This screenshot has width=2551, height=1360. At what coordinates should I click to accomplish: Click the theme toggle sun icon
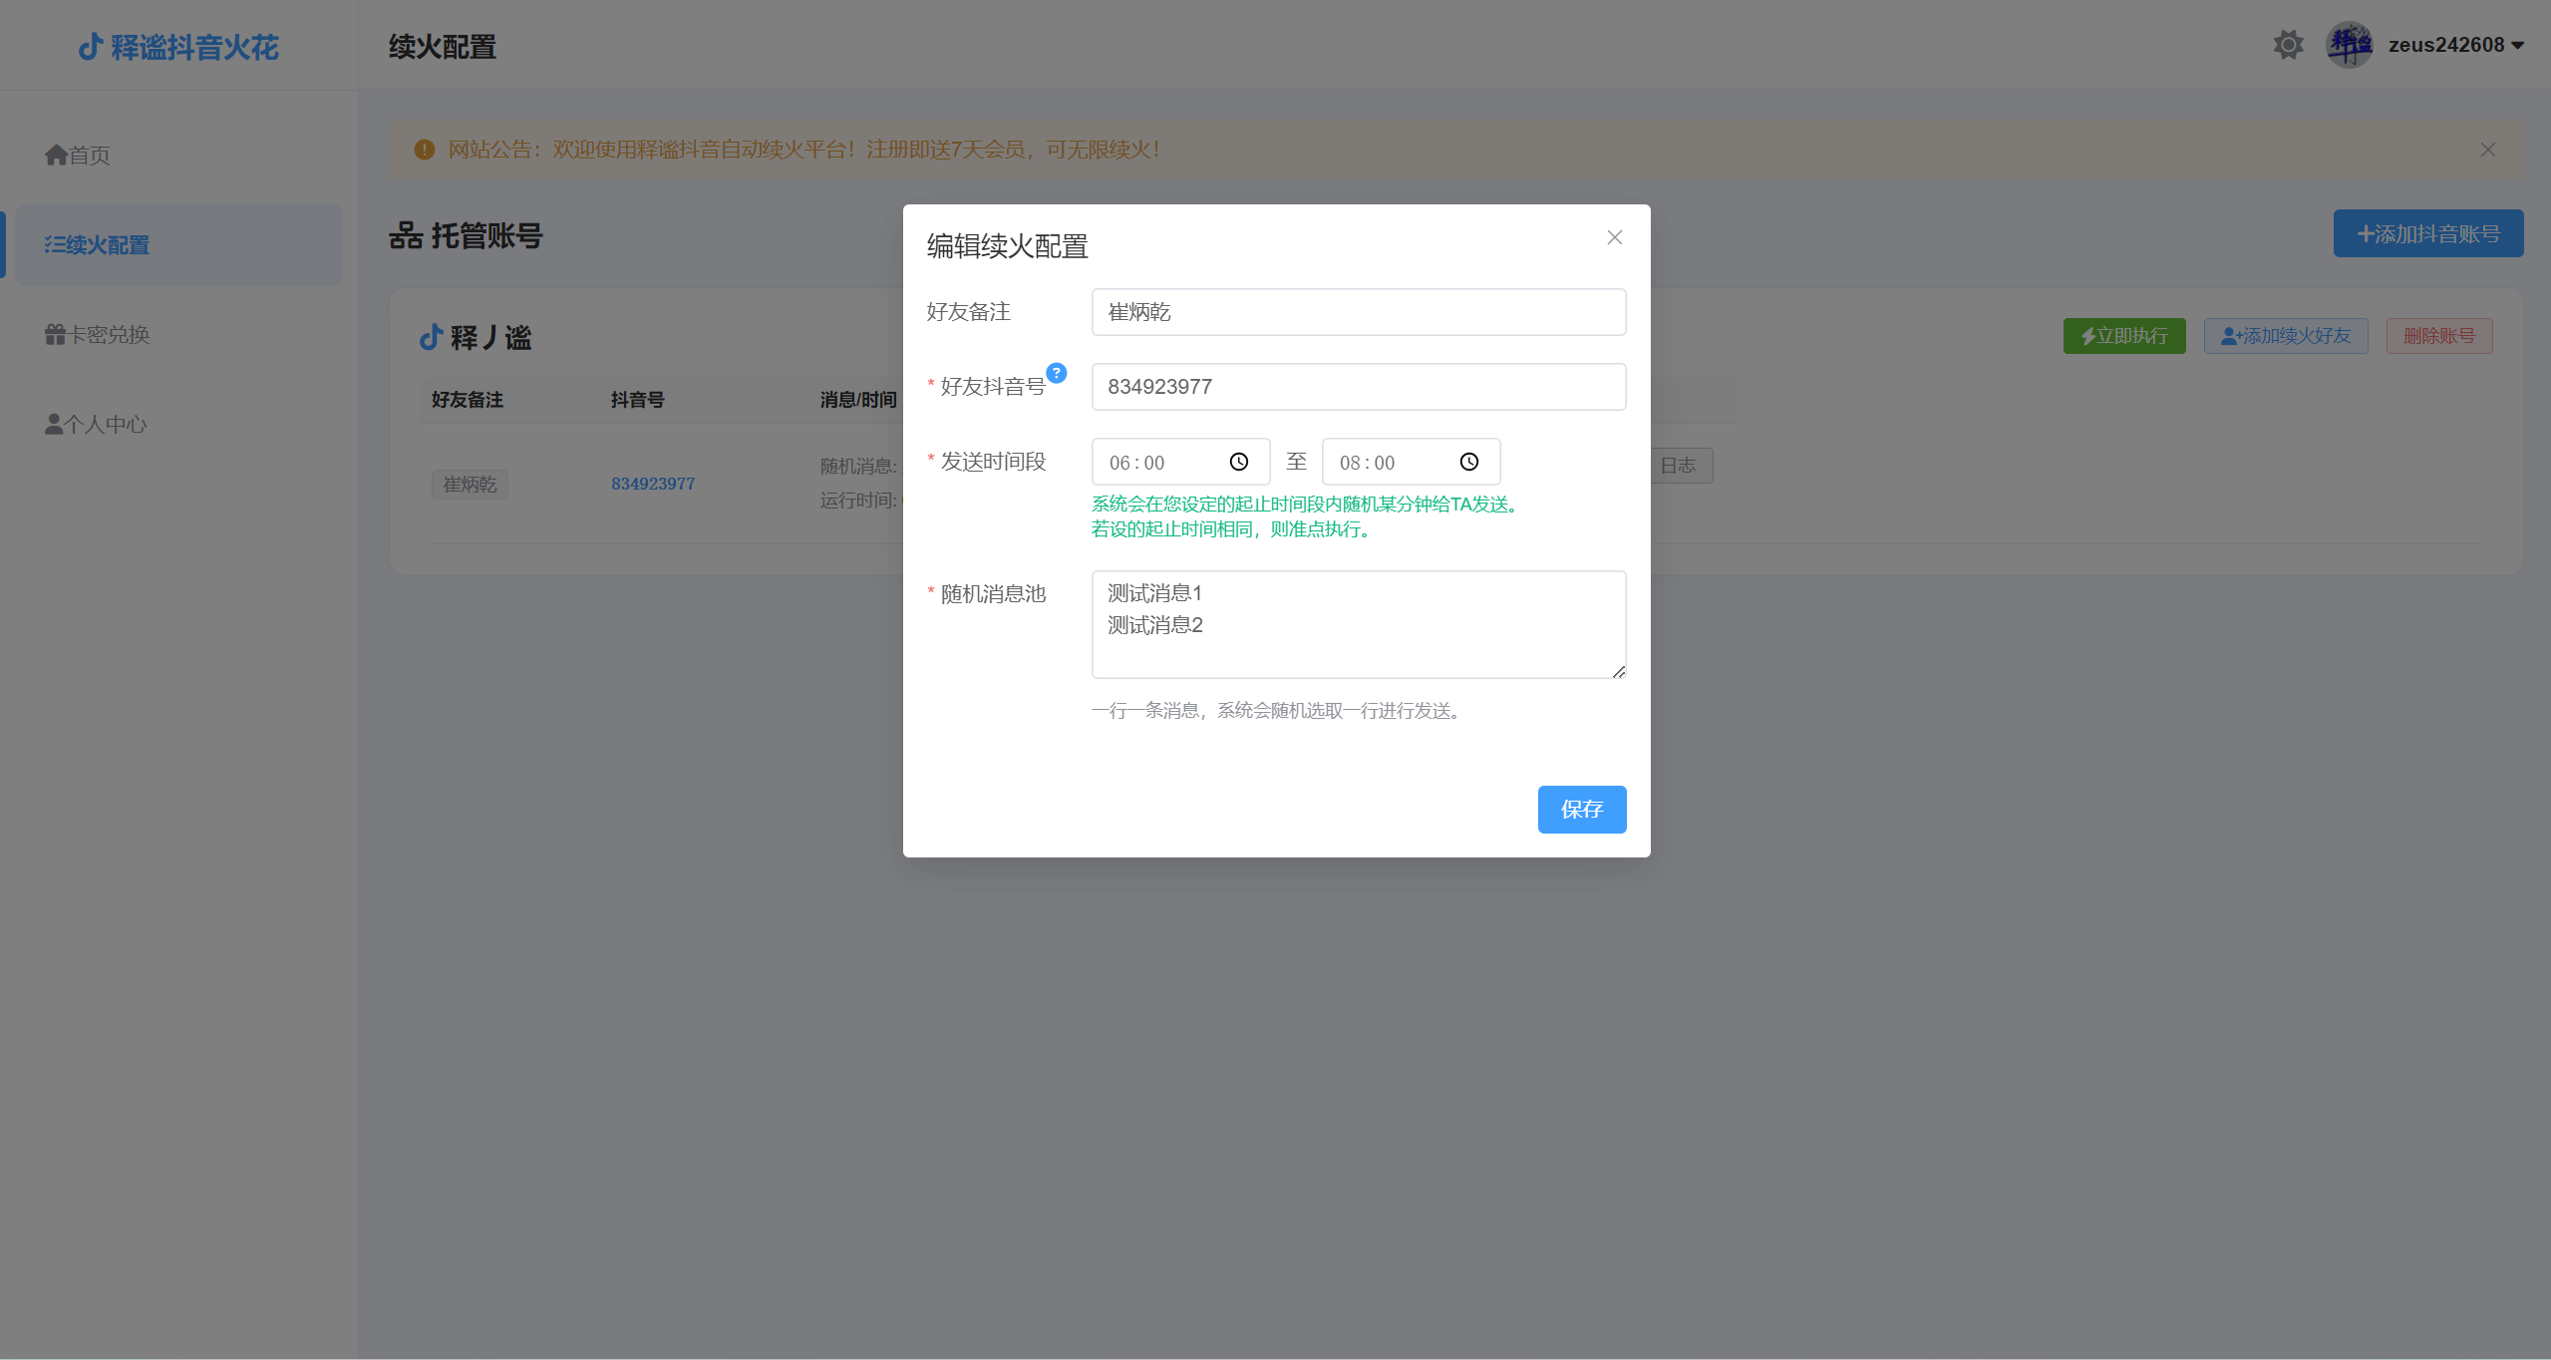click(2288, 45)
